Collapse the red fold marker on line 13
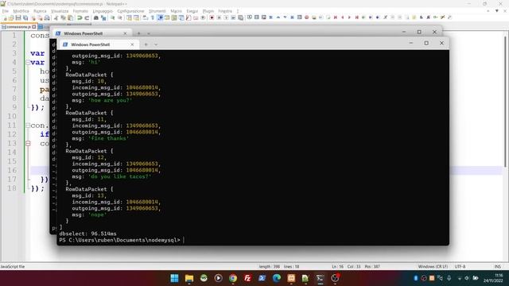This screenshot has height=286, width=509. [28, 143]
